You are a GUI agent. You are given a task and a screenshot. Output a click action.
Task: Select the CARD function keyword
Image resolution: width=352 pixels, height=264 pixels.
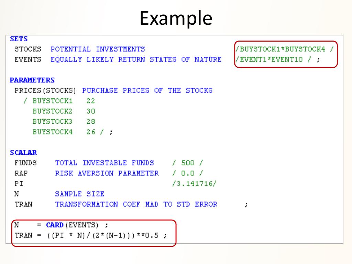coord(55,225)
